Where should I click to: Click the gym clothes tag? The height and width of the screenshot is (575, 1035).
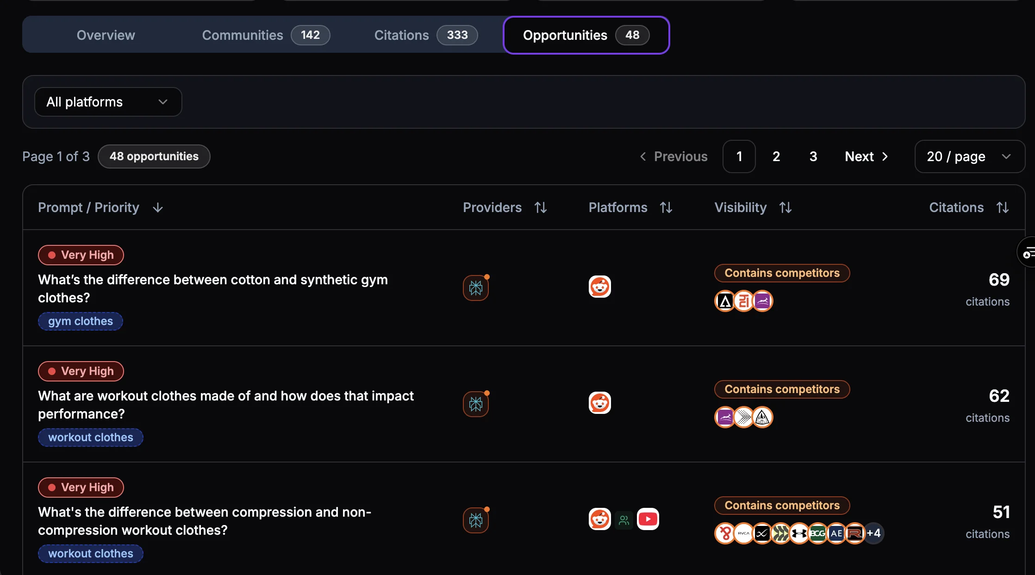[x=81, y=321]
